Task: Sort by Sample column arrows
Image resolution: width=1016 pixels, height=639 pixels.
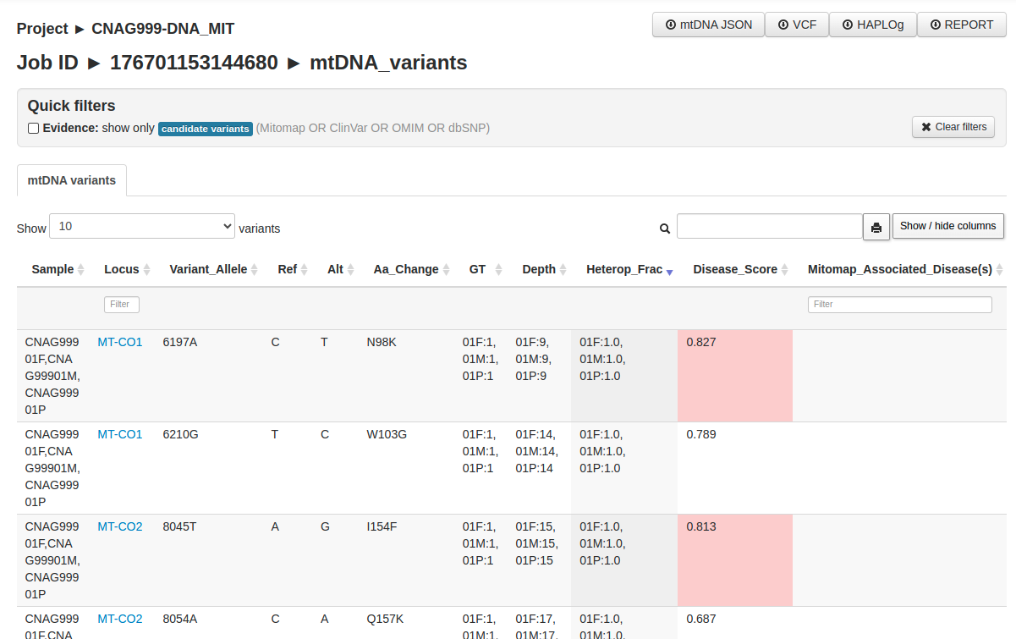Action: [x=81, y=270]
